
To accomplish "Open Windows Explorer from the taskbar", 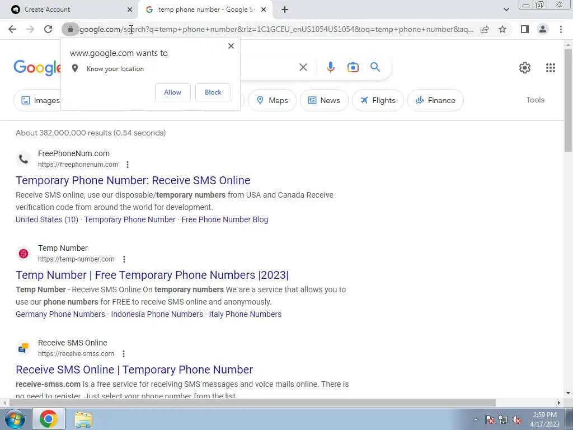I will pos(83,419).
